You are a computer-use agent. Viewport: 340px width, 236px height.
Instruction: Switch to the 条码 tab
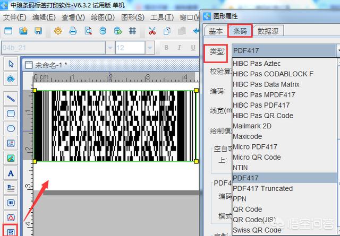240,31
